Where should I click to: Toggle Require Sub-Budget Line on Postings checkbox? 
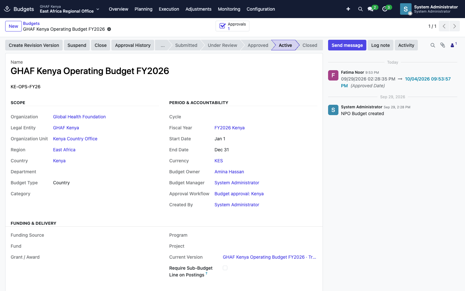[225, 268]
